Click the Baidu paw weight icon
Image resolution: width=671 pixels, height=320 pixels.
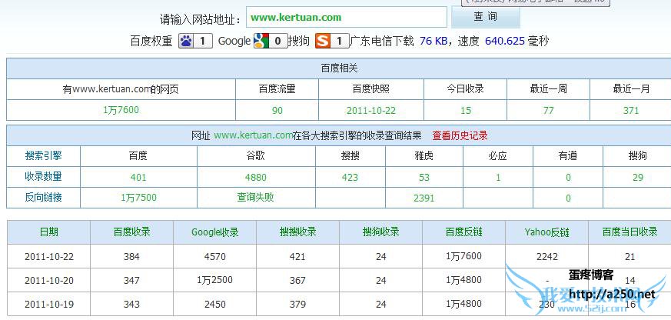coord(195,41)
